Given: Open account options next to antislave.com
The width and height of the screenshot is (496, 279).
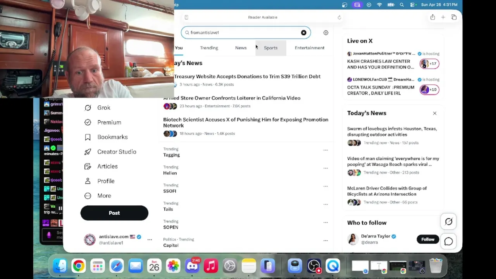Looking at the screenshot, I should tap(150, 240).
